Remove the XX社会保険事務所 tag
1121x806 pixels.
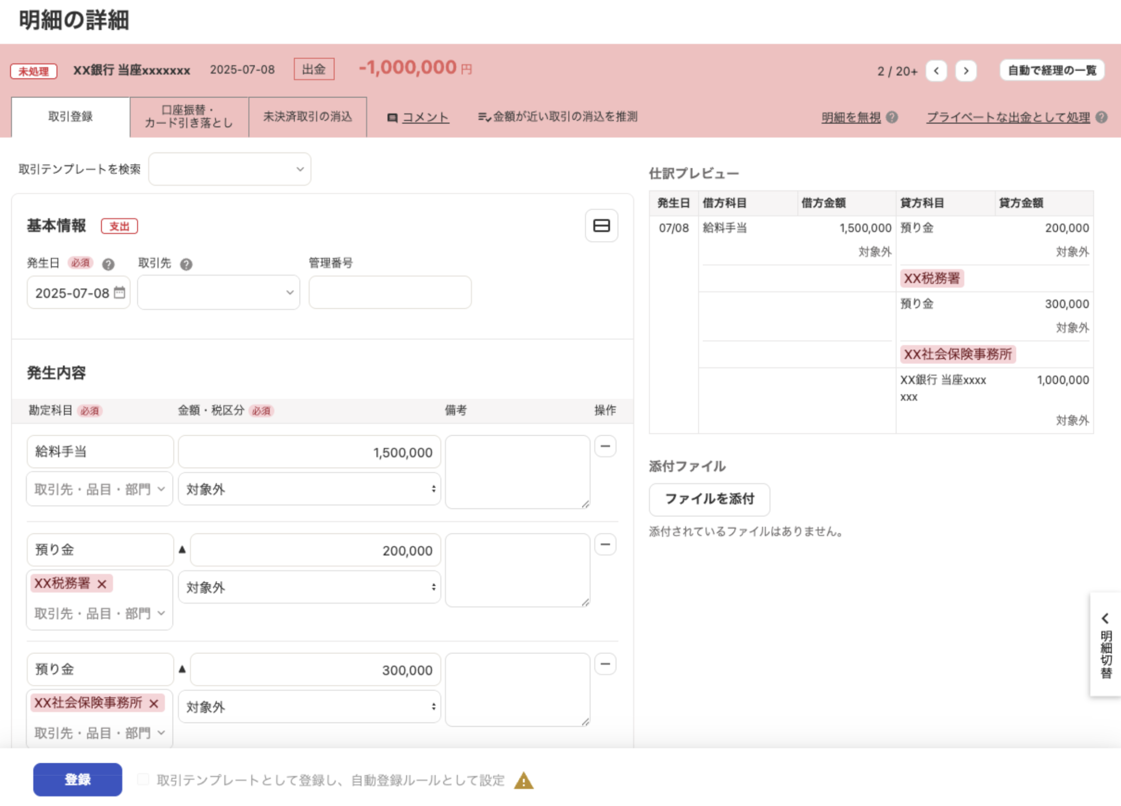[x=154, y=703]
